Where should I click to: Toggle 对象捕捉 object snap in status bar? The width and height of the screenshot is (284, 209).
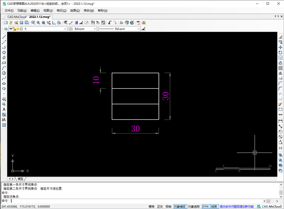pos(180,206)
